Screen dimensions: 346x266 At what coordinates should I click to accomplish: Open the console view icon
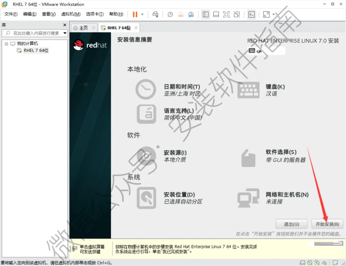click(251, 14)
